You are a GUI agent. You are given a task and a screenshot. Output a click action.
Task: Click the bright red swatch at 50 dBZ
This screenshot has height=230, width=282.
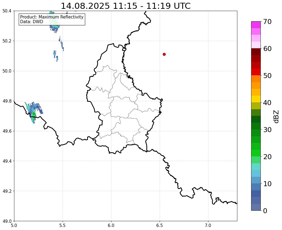coord(256,72)
